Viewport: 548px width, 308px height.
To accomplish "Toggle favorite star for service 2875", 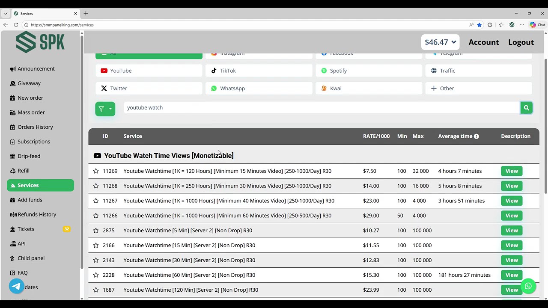I will pyautogui.click(x=96, y=231).
